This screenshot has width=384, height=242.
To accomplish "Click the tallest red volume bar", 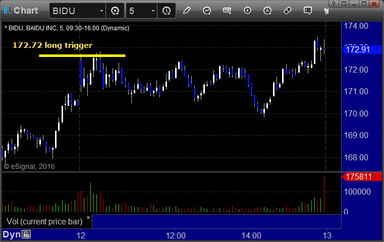I will (324, 194).
